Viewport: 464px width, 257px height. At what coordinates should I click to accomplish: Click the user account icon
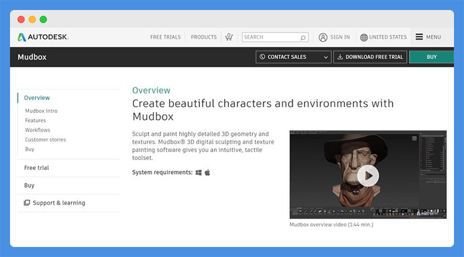323,37
